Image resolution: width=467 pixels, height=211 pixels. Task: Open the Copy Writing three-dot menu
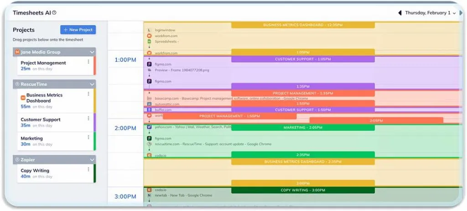(x=88, y=169)
